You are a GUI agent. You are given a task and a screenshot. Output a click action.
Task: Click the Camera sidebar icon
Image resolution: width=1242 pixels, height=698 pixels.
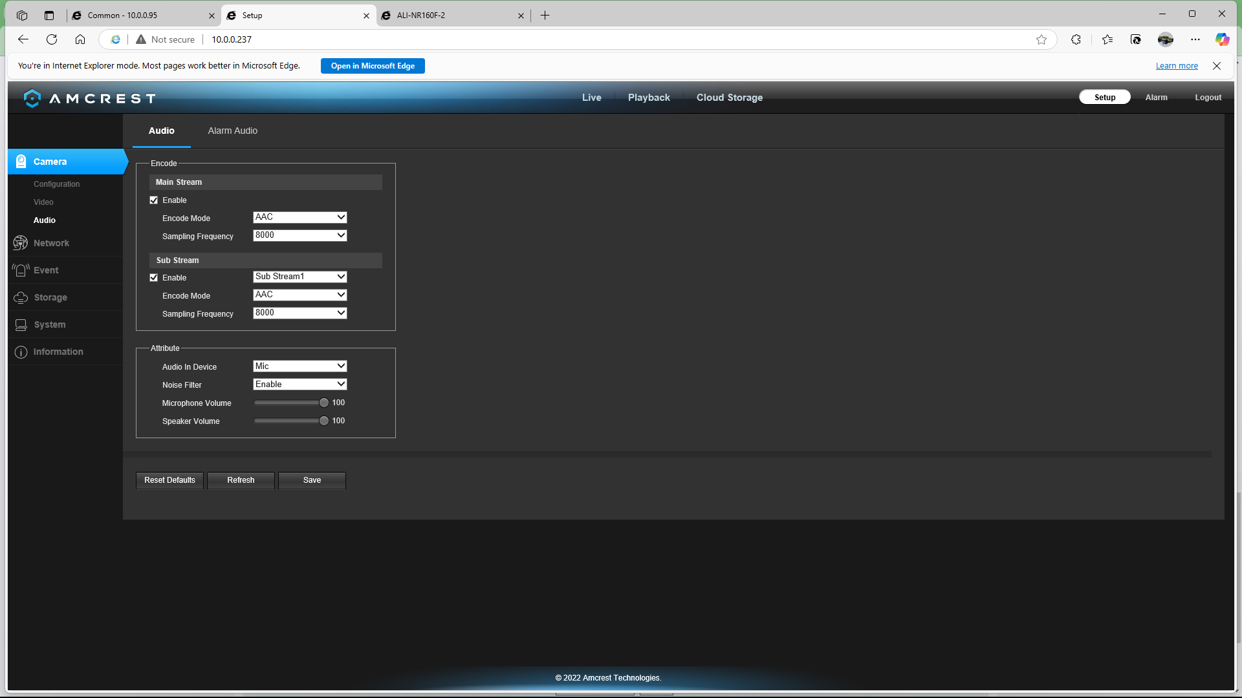point(21,162)
